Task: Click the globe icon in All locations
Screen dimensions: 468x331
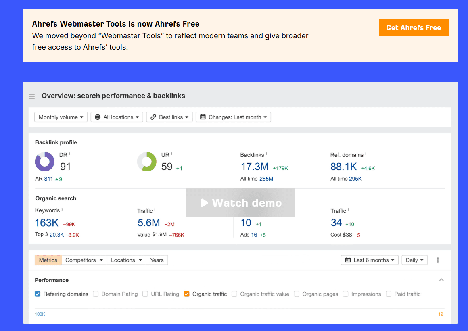Action: click(x=98, y=117)
